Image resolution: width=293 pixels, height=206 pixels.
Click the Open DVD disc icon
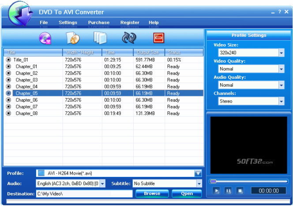click(45, 38)
